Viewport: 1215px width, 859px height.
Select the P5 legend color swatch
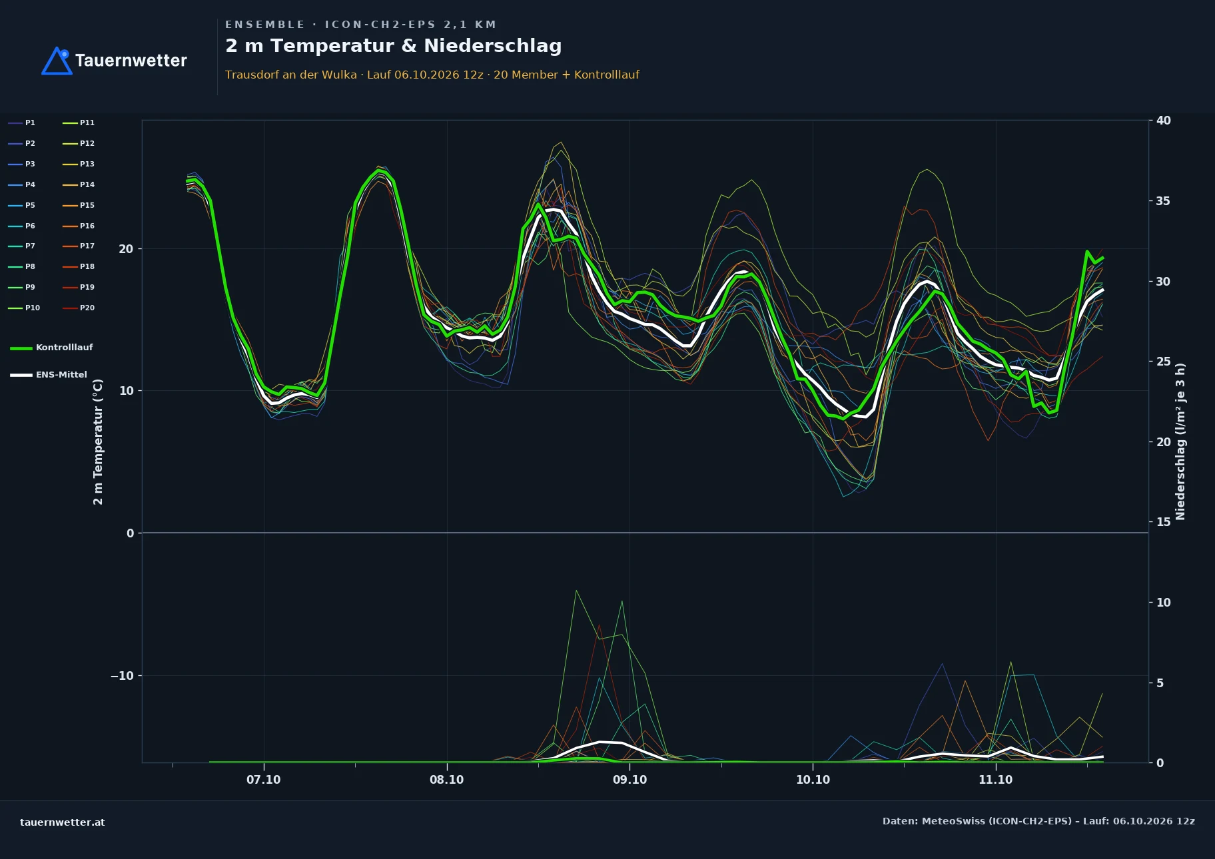(15, 205)
